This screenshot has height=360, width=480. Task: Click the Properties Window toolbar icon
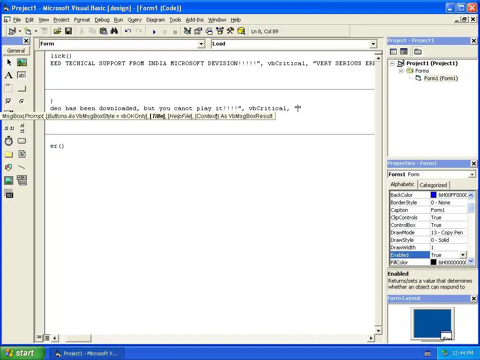(198, 31)
